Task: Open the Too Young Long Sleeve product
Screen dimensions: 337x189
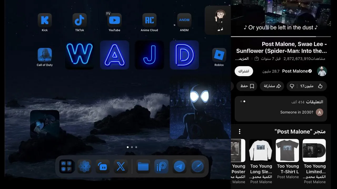Action: (261, 150)
